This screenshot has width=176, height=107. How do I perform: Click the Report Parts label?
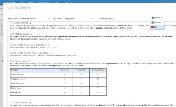(13, 19)
